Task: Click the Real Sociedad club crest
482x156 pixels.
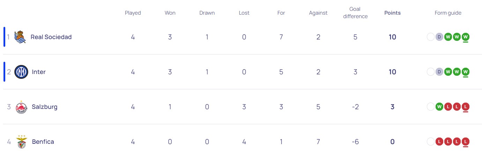Action: pyautogui.click(x=20, y=37)
